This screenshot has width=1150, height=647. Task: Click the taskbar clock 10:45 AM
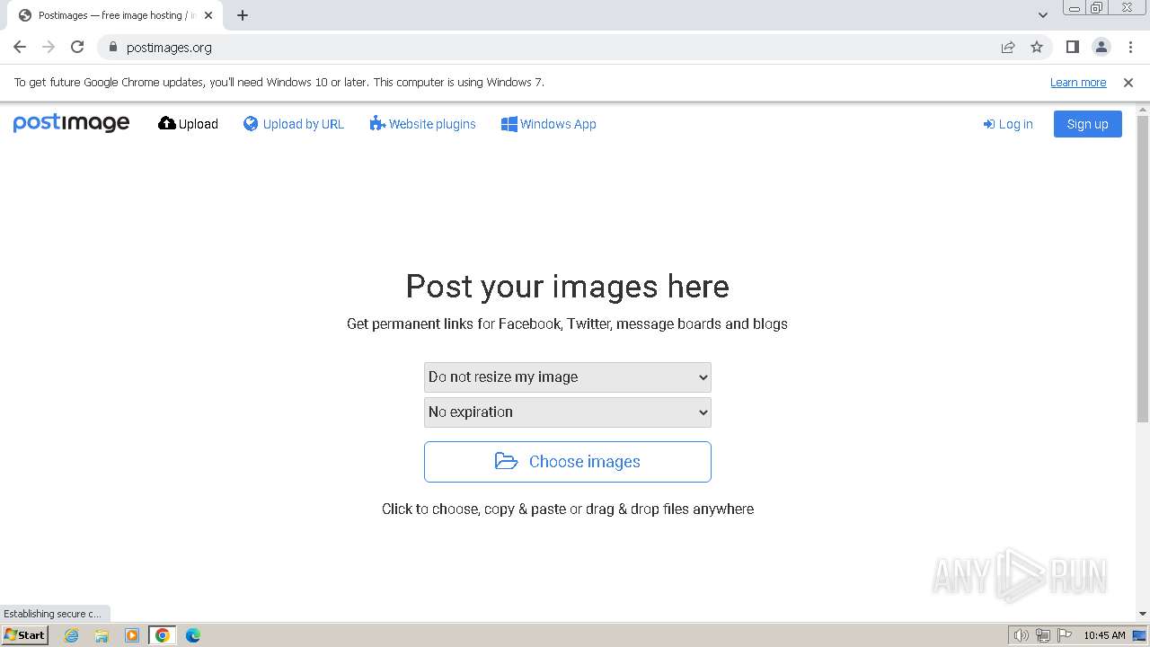[x=1104, y=635]
